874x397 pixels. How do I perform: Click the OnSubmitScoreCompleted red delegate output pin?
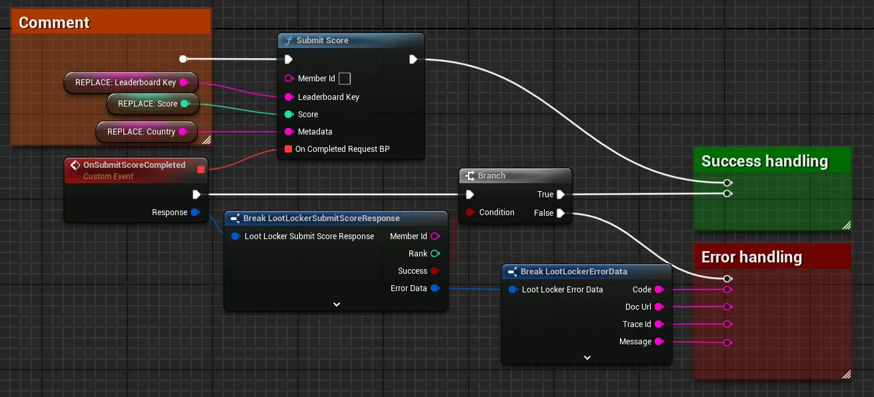[x=201, y=169]
